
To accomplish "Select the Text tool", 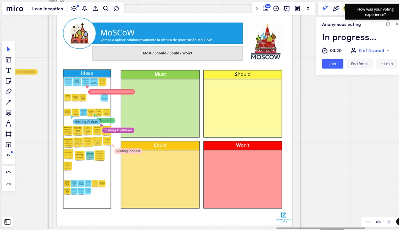I will pos(8,71).
